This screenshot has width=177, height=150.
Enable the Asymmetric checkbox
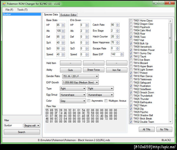pyautogui.click(x=89, y=101)
